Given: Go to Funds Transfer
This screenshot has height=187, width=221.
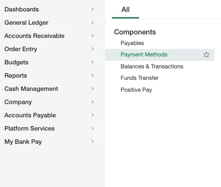Looking at the screenshot, I should [140, 78].
